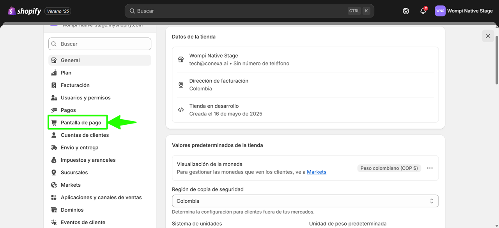499x228 pixels.
Task: Select the Pagos credit card icon
Action: [x=54, y=110]
